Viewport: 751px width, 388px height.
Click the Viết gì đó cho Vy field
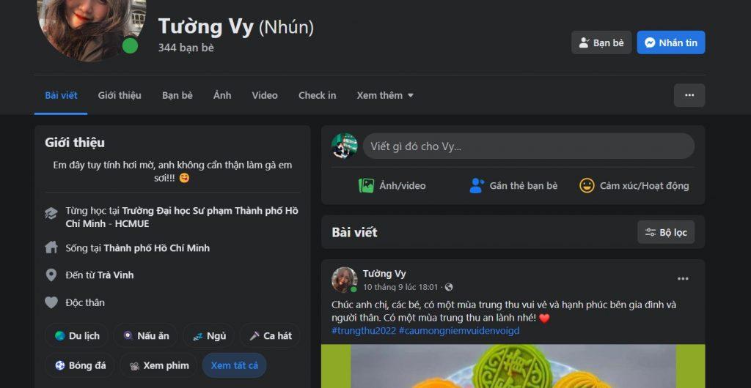point(528,146)
